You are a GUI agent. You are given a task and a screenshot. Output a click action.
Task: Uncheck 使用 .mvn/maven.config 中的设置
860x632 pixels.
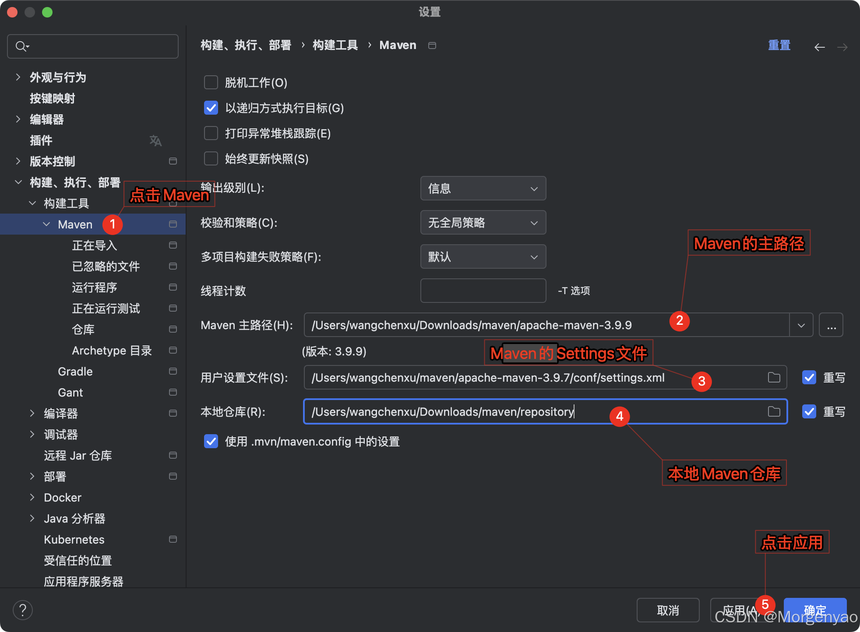[211, 441]
